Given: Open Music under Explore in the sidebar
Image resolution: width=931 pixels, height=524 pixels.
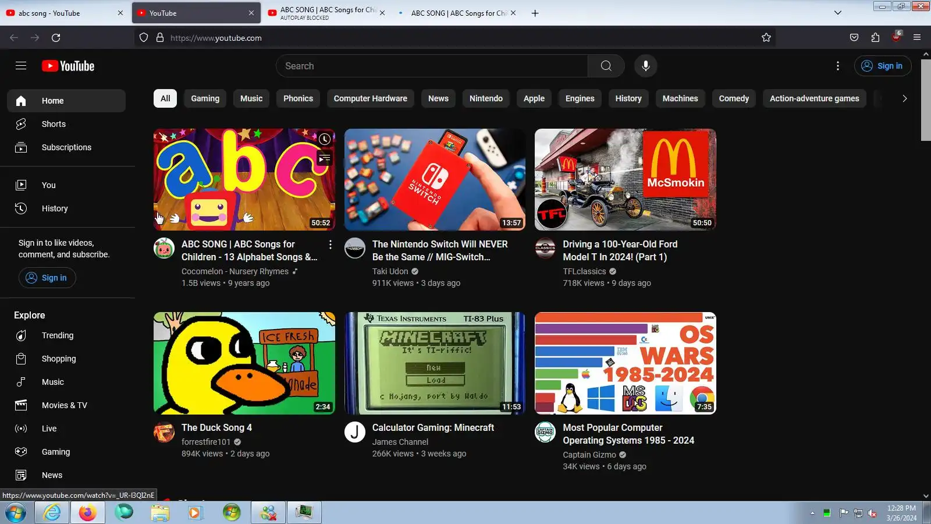Looking at the screenshot, I should pyautogui.click(x=66, y=382).
